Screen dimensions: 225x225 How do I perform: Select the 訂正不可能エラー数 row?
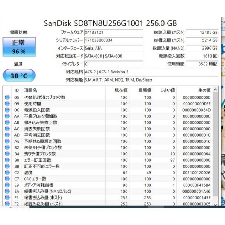[x=108, y=166]
